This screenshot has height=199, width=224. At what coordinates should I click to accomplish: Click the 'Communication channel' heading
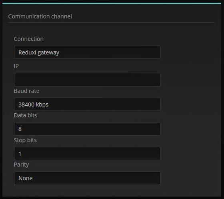pos(40,16)
